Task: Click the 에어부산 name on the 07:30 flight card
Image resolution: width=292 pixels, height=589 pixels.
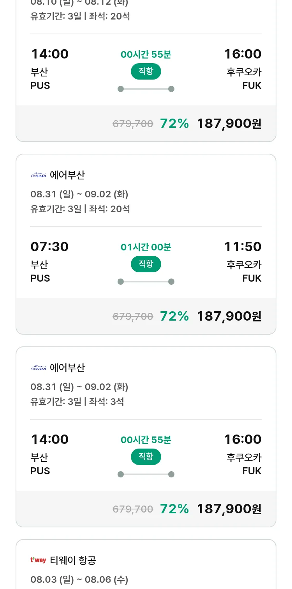Action: click(67, 176)
